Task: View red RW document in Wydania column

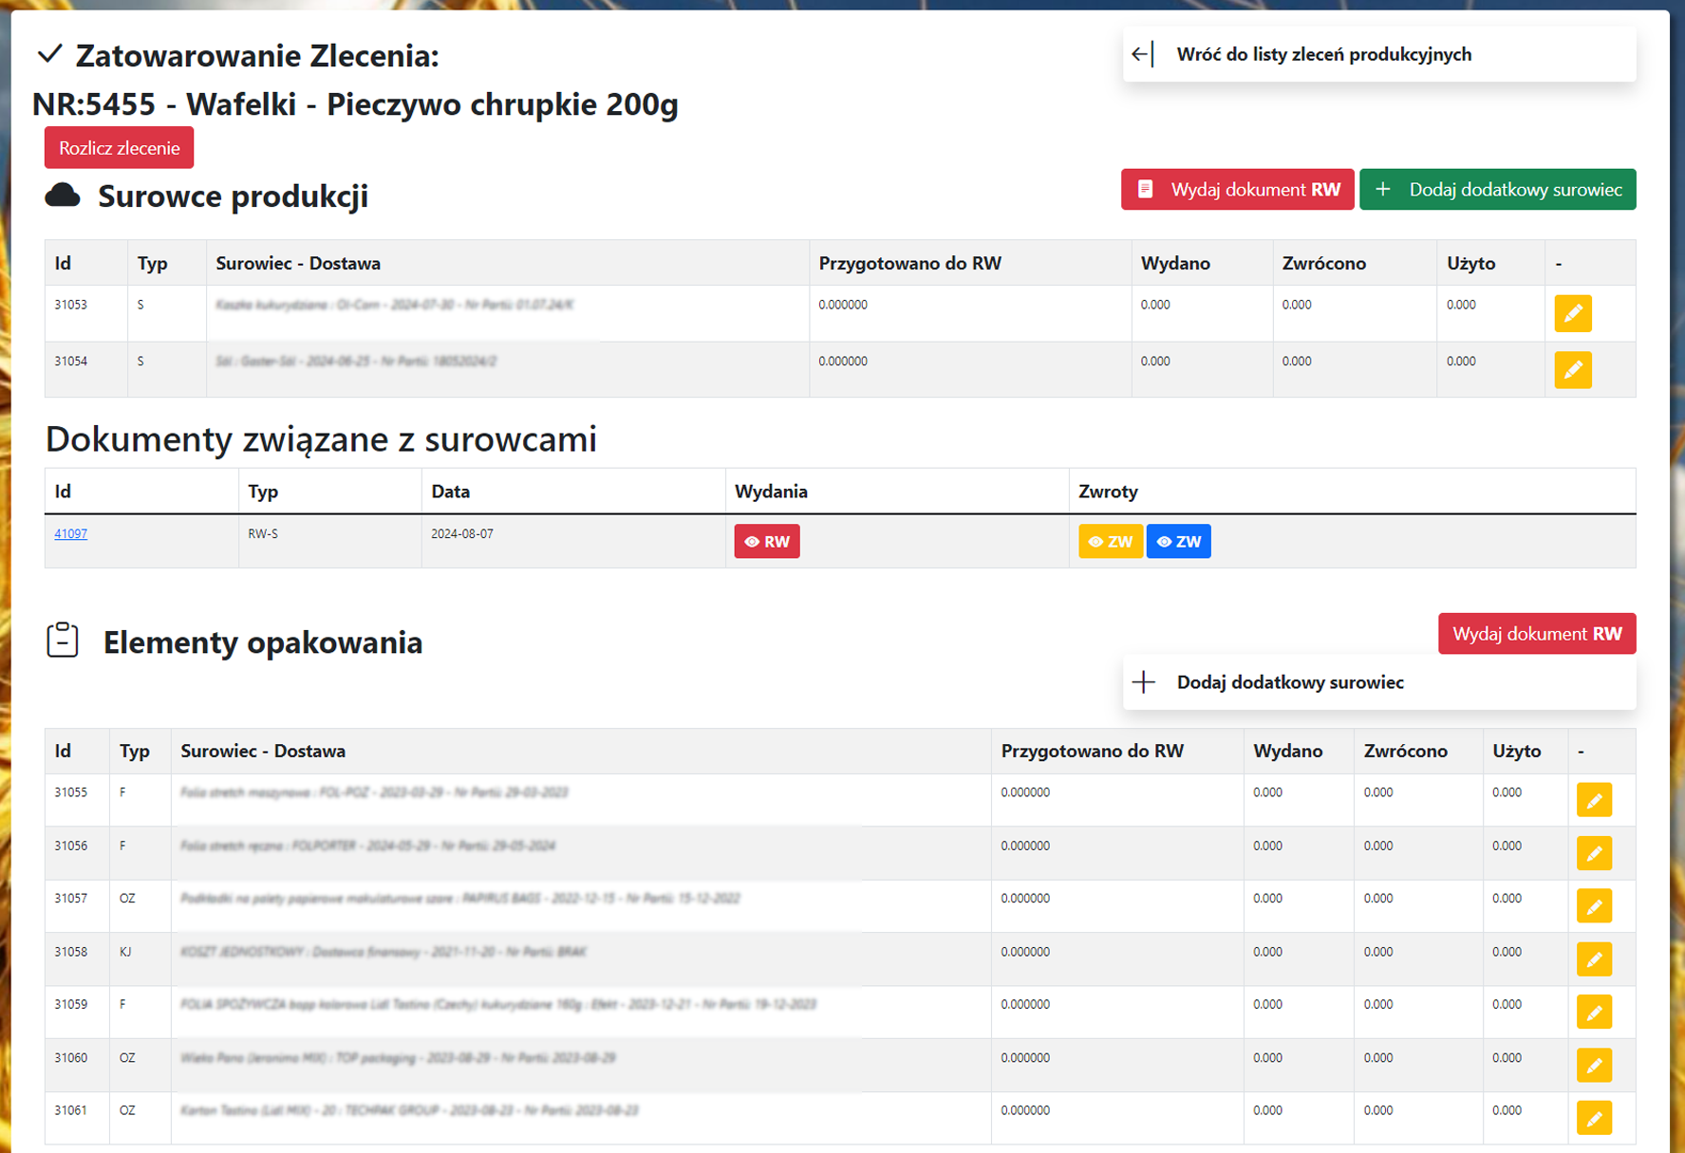Action: coord(767,542)
